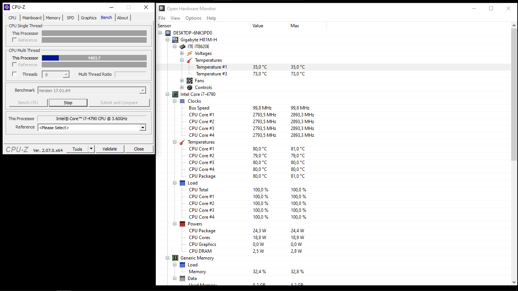518x291 pixels.
Task: Open the Options menu
Action: [x=193, y=18]
